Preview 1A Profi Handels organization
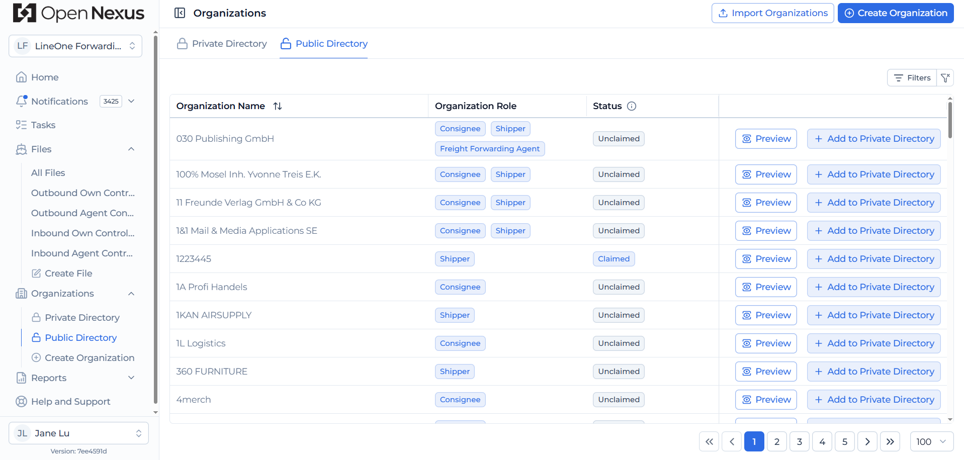 tap(766, 287)
